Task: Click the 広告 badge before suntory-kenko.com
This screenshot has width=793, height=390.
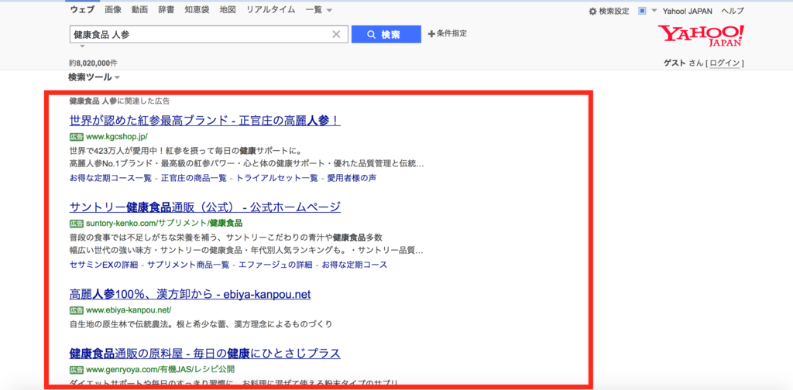Action: (x=77, y=224)
